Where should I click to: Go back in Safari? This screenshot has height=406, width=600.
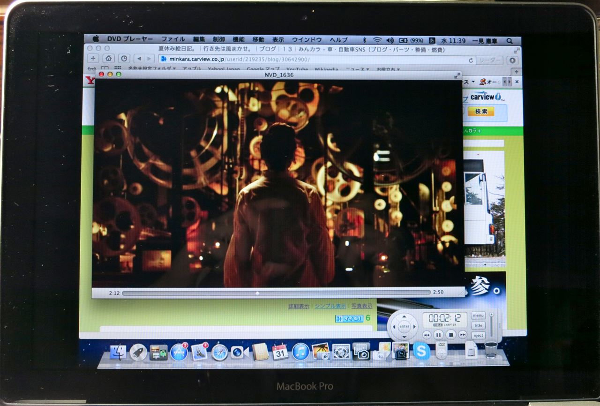coord(139,59)
